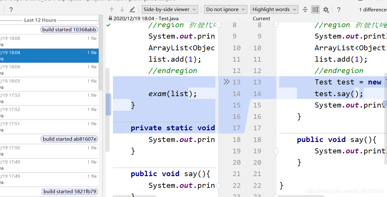
Task: Click the Last 12 Hours group header
Action: pos(40,20)
